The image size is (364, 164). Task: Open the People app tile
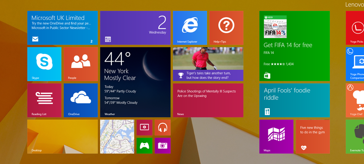coord(81,64)
